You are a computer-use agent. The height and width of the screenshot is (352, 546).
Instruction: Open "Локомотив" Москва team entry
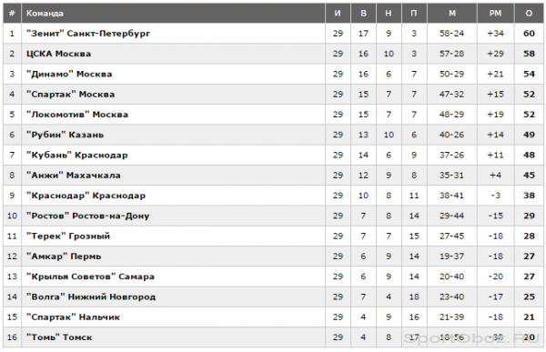click(77, 115)
